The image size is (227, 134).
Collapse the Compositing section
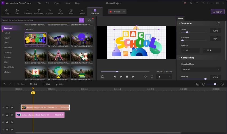pyautogui.click(x=179, y=58)
